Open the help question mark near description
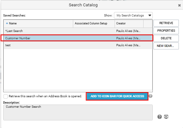This screenshot has height=128, width=183. 159,117
